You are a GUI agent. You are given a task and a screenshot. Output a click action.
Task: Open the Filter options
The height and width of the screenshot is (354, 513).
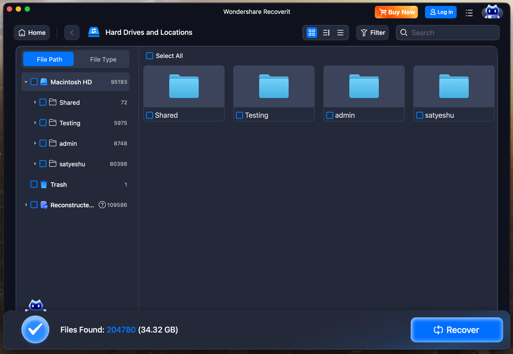(373, 33)
